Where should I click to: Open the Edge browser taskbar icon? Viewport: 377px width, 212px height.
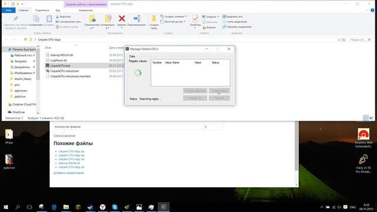click(x=54, y=207)
